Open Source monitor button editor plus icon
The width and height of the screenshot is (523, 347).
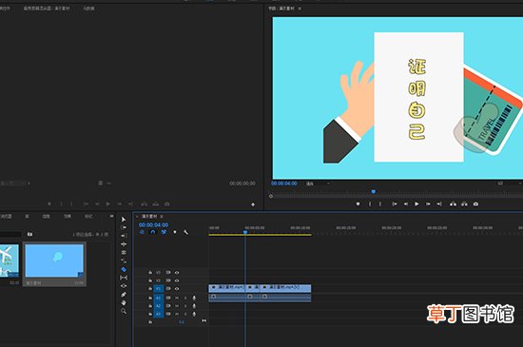253,204
